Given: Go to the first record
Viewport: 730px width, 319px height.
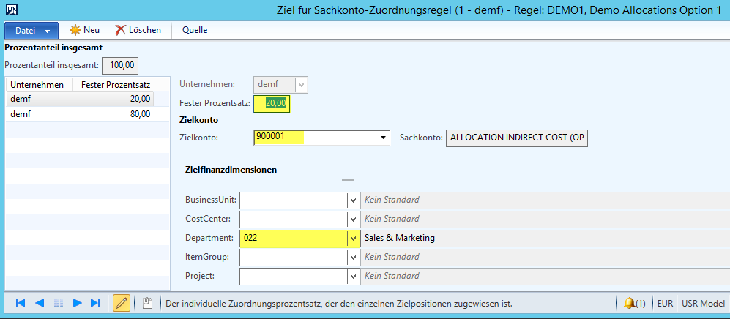Looking at the screenshot, I should pos(21,303).
